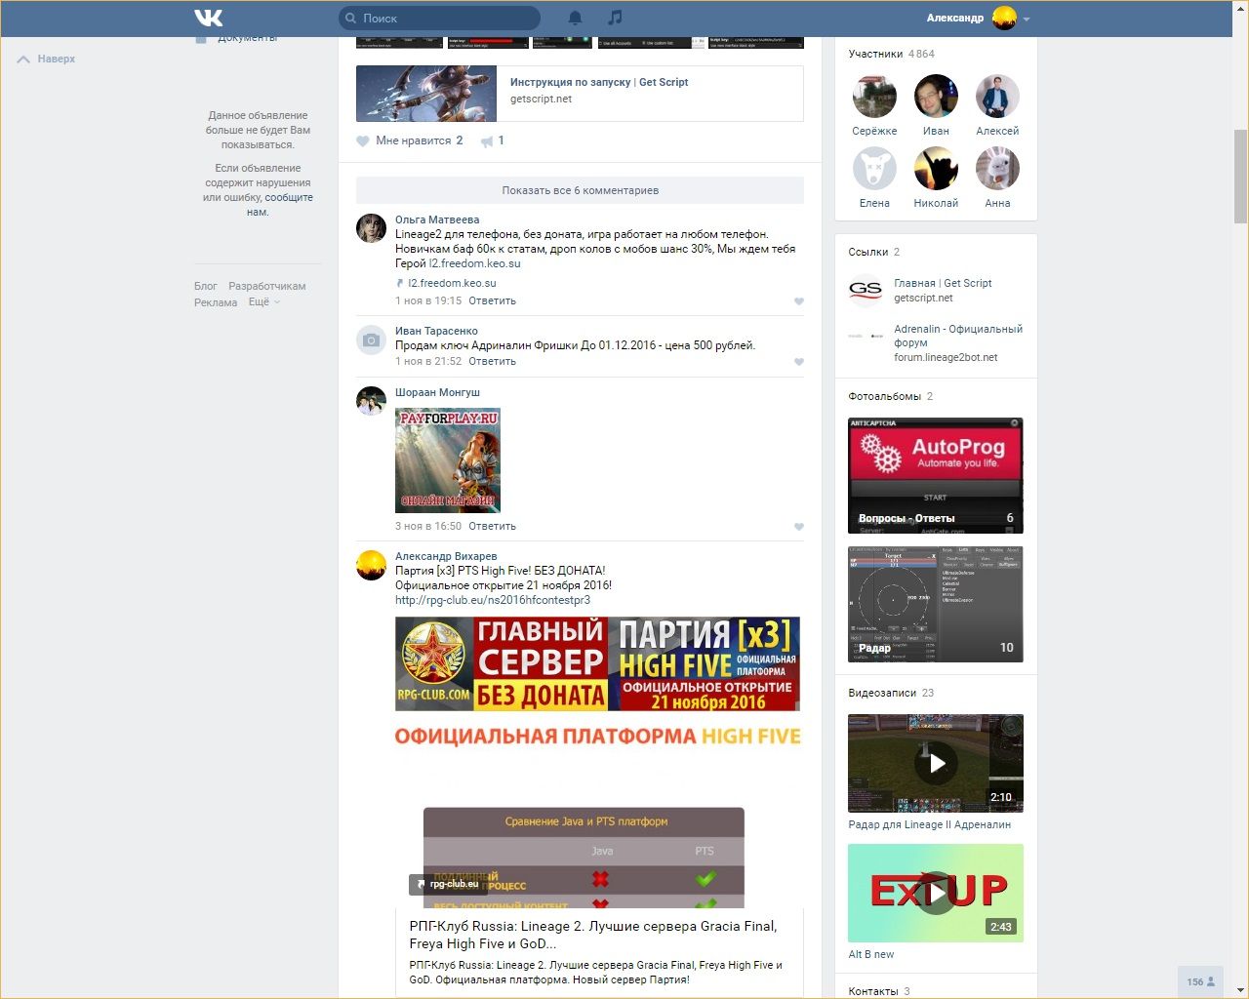Image resolution: width=1249 pixels, height=999 pixels.
Task: Open Иван Тарасенко's camera avatar
Action: click(371, 340)
